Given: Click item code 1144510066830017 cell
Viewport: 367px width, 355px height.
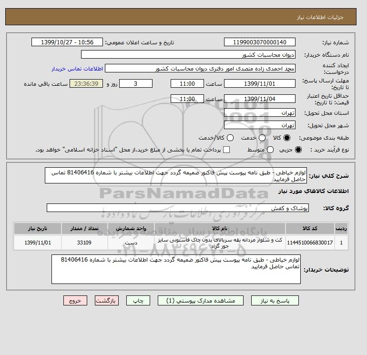Looking at the screenshot, I should coord(310,243).
